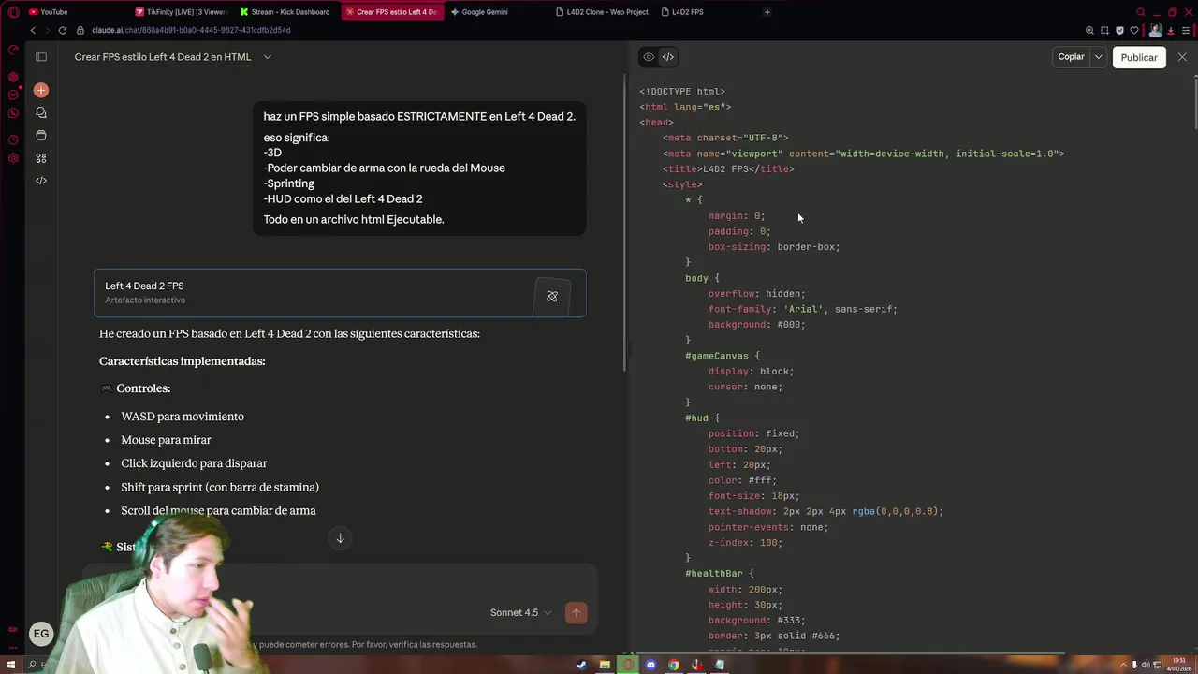Close the artifact panel with the X
Screen dimensions: 1198x674
pos(1182,57)
